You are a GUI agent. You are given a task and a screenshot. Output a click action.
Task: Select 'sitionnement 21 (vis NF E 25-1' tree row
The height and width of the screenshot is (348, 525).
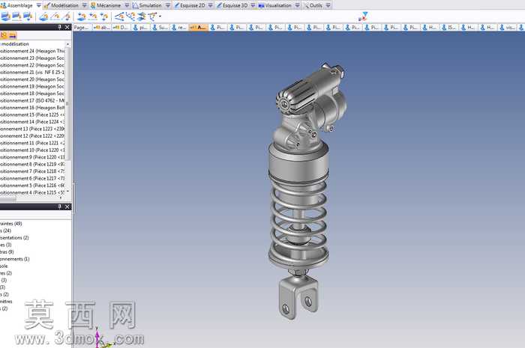point(32,72)
